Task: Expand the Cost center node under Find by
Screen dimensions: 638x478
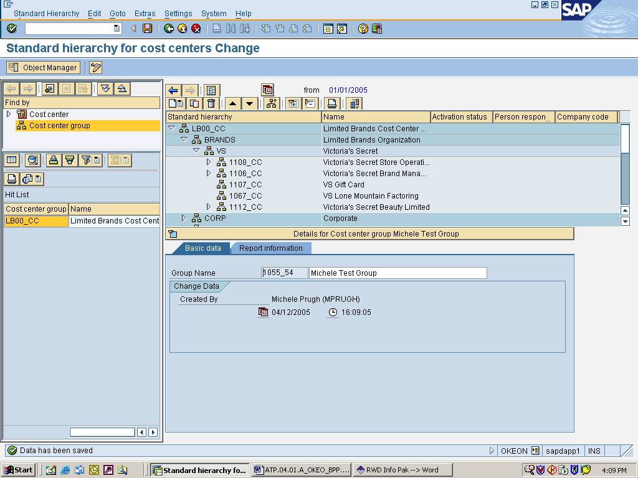Action: tap(9, 115)
